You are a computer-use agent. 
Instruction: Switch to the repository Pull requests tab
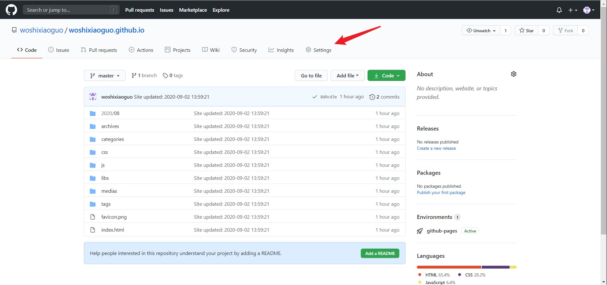click(x=99, y=50)
